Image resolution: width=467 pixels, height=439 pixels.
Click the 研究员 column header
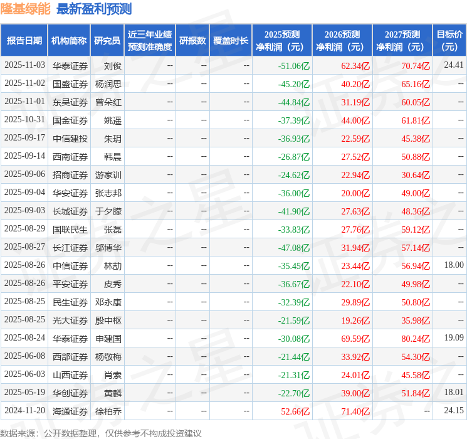[x=107, y=40]
